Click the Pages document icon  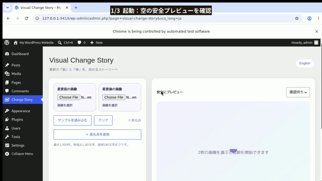click(7, 83)
